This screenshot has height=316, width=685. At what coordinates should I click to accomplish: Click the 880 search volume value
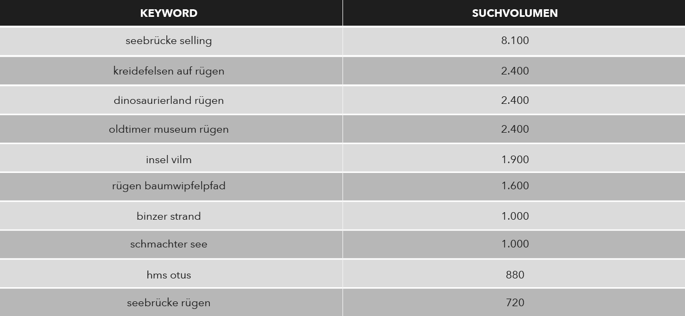tap(515, 275)
